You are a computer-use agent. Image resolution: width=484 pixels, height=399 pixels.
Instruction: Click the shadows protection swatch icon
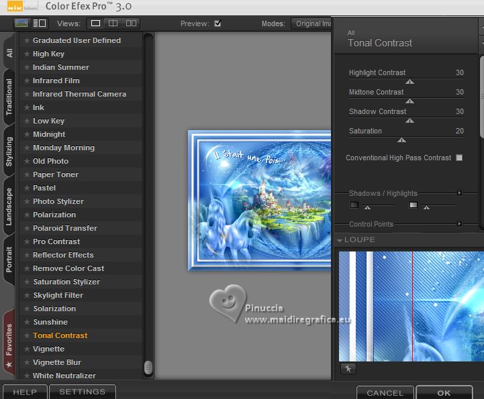[354, 205]
